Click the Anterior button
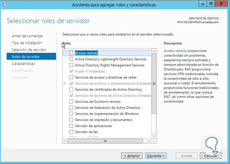The image size is (230, 164). [x=132, y=156]
